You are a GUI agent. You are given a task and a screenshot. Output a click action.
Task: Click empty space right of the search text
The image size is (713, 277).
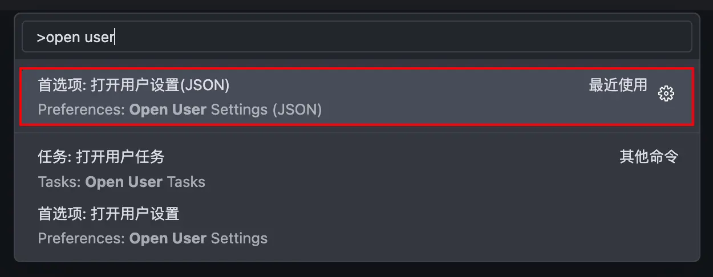pyautogui.click(x=399, y=38)
